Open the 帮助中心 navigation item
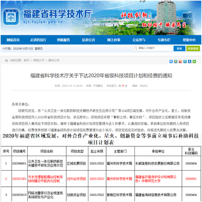 coord(189,40)
